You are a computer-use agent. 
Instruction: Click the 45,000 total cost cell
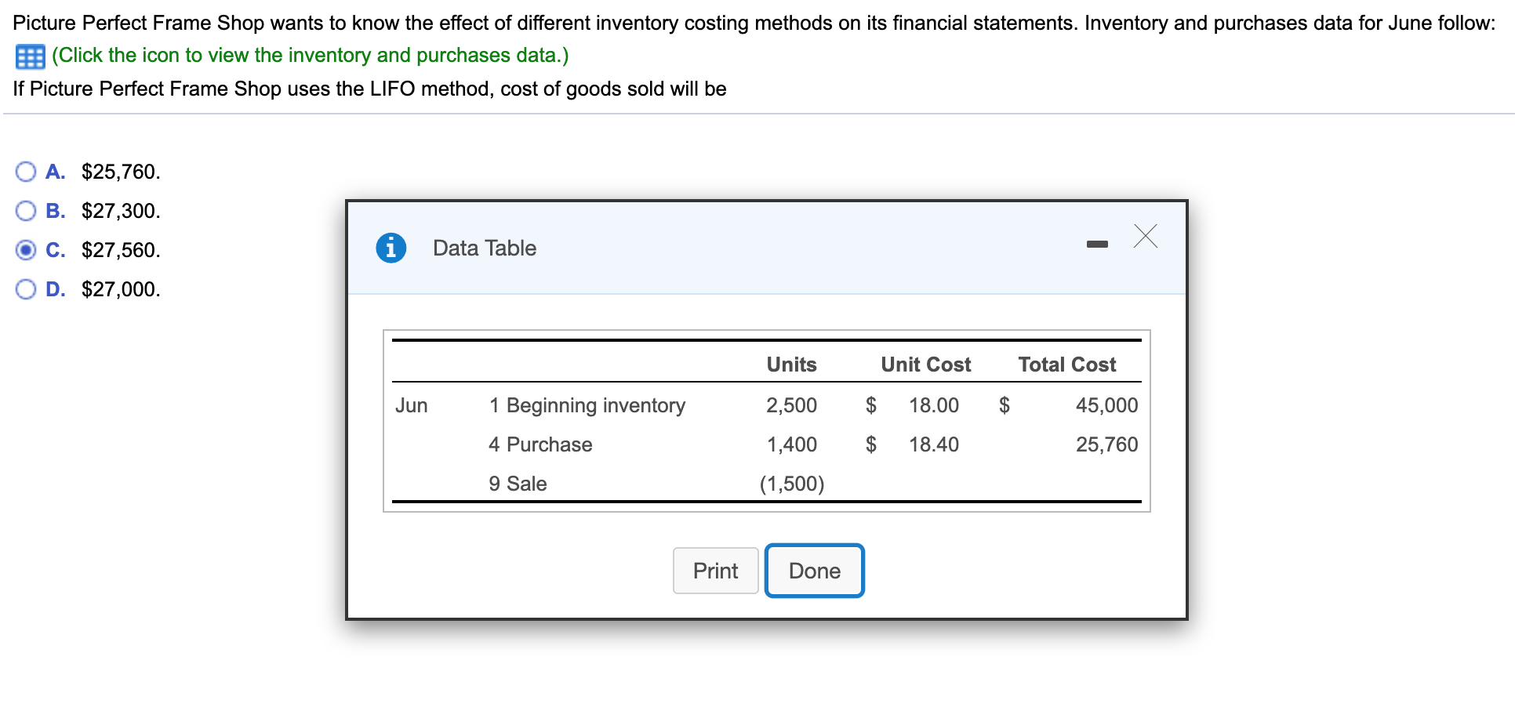coord(1106,405)
